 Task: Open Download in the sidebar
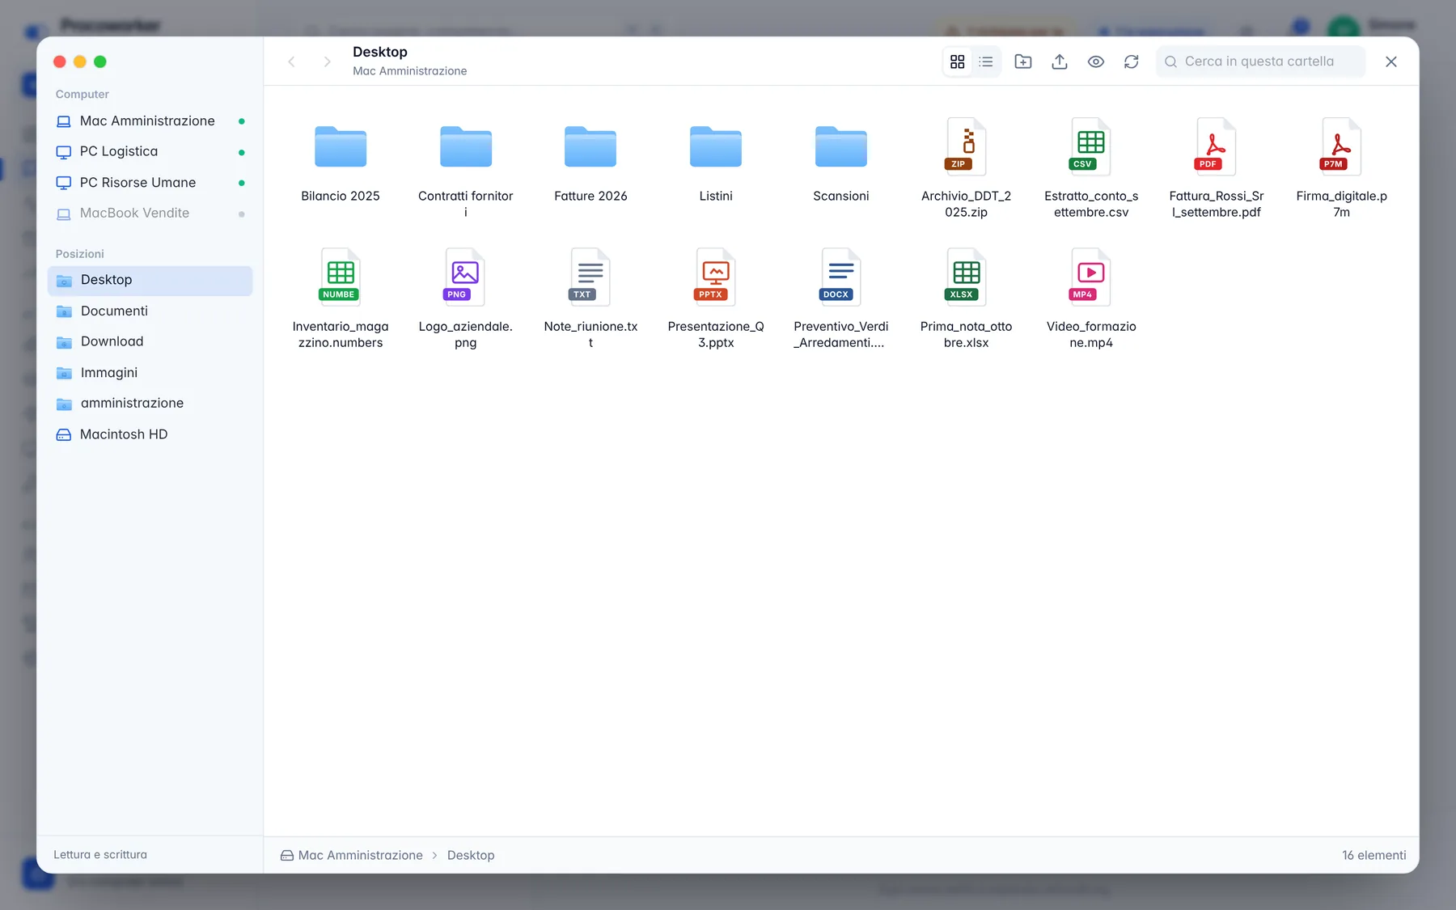pos(150,342)
